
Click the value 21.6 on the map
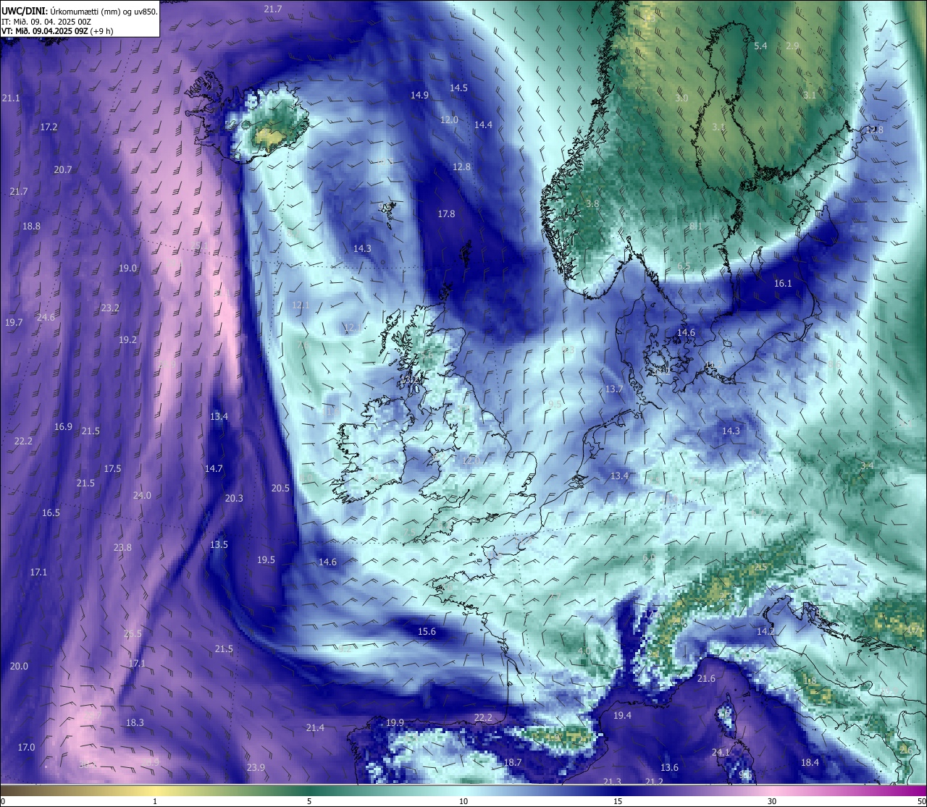point(706,678)
